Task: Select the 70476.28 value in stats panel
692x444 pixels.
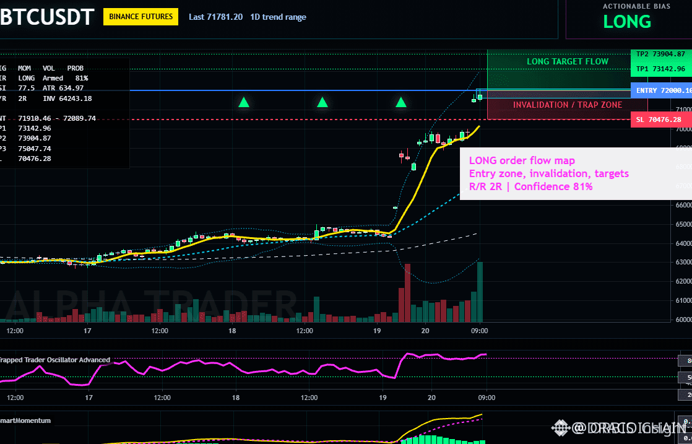Action: (x=35, y=159)
